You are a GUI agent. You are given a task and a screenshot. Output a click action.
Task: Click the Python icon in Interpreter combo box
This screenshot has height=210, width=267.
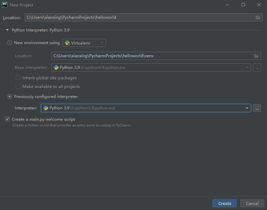[x=46, y=108]
